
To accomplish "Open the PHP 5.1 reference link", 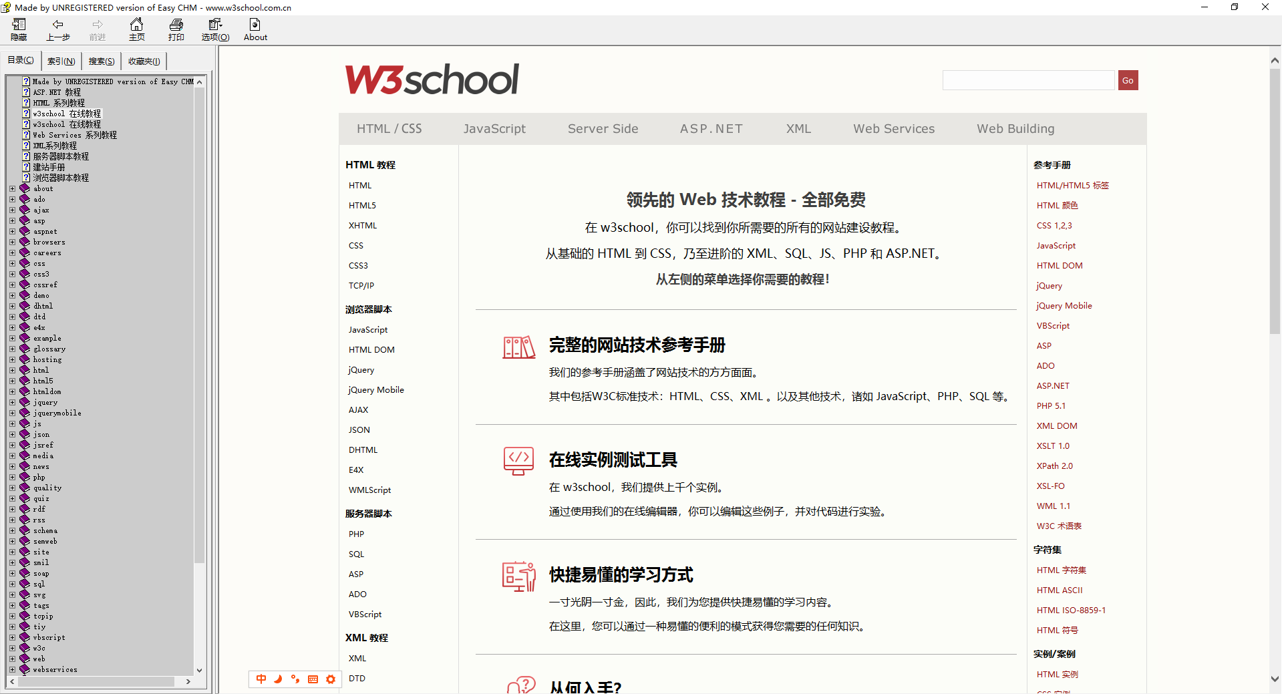I will (x=1051, y=406).
